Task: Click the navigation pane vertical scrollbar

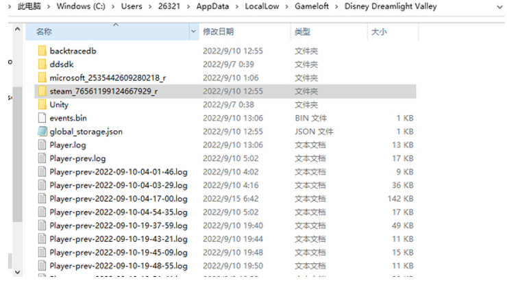Action: [18, 137]
